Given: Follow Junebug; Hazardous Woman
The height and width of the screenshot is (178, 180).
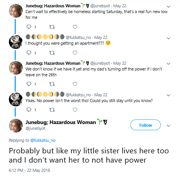Looking at the screenshot, I should [x=145, y=125].
